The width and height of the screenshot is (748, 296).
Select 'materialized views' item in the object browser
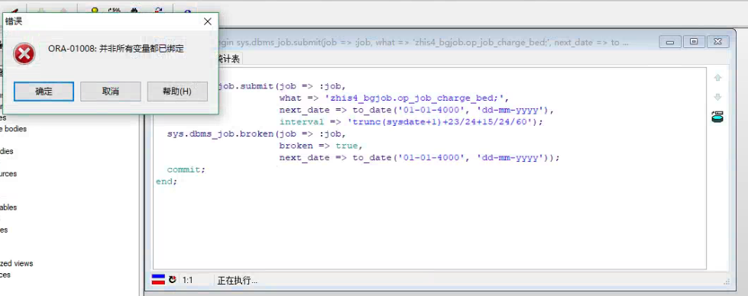[17, 263]
